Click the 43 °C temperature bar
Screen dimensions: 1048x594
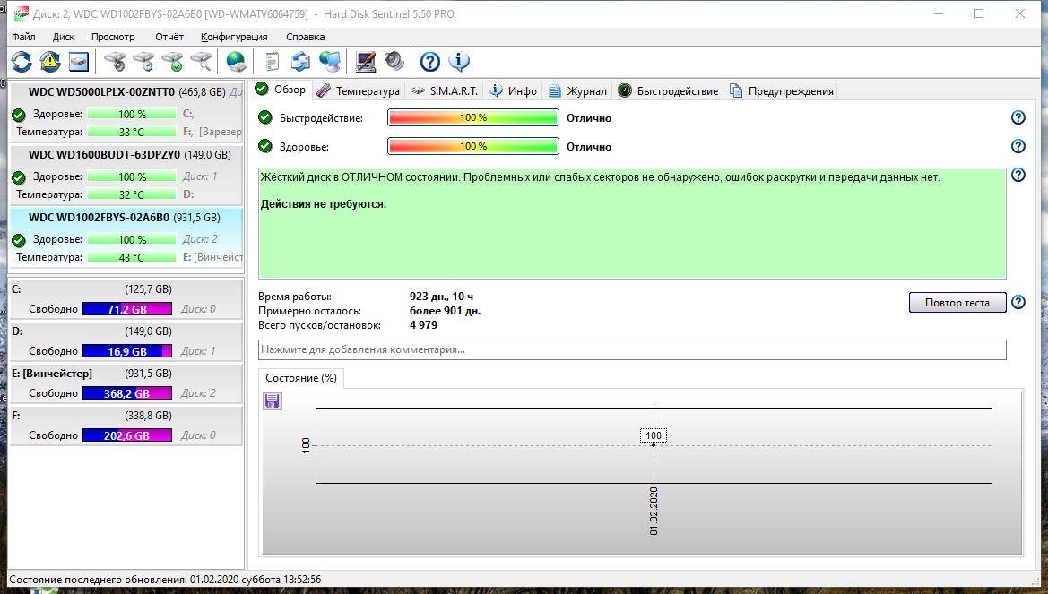point(132,257)
